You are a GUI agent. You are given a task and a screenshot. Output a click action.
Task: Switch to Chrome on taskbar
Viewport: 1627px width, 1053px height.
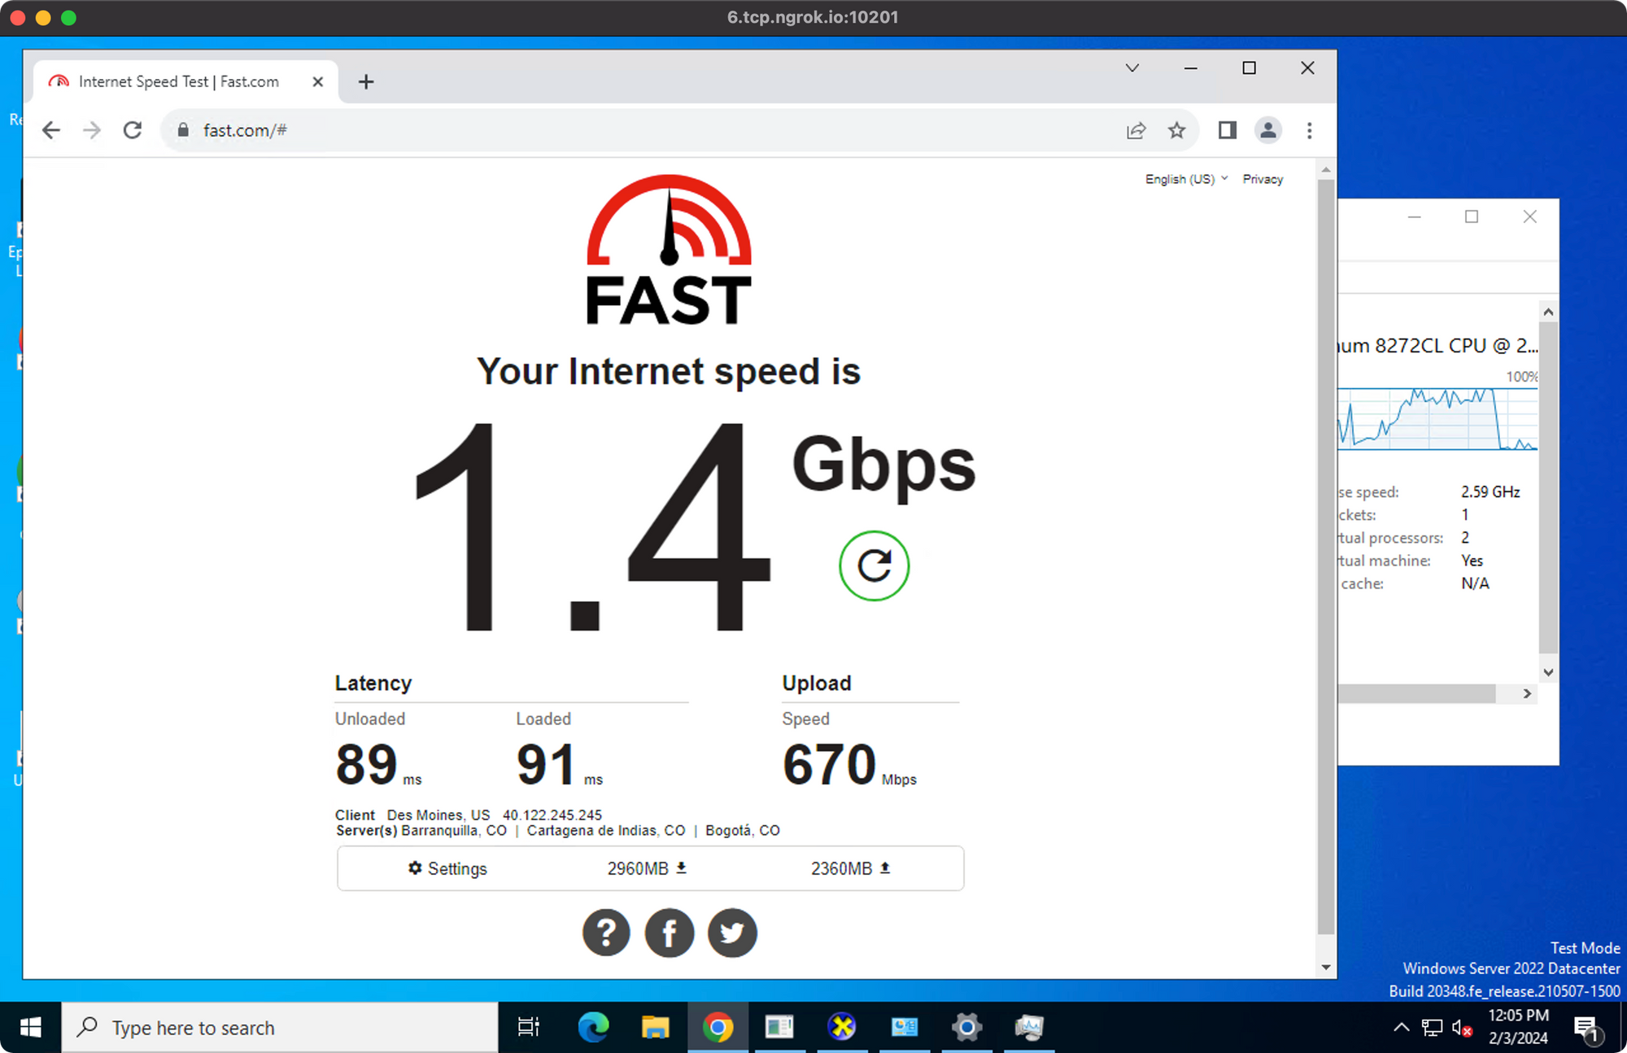click(718, 1028)
